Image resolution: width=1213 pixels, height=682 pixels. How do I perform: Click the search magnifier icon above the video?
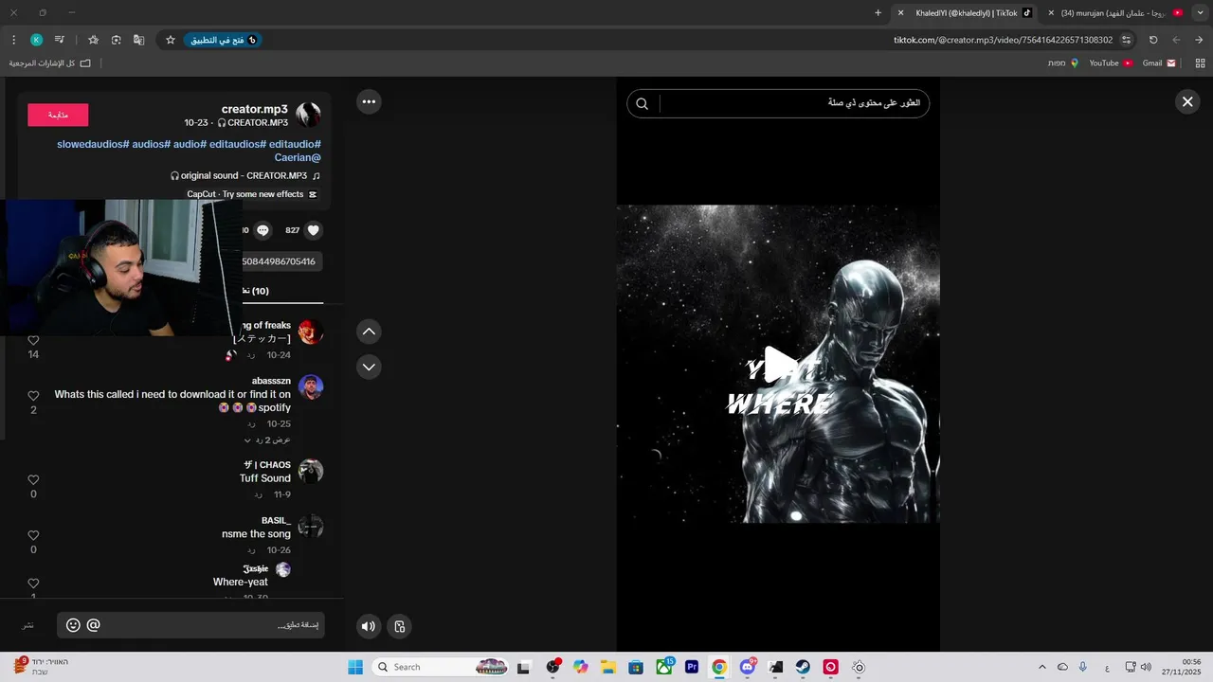pos(642,104)
